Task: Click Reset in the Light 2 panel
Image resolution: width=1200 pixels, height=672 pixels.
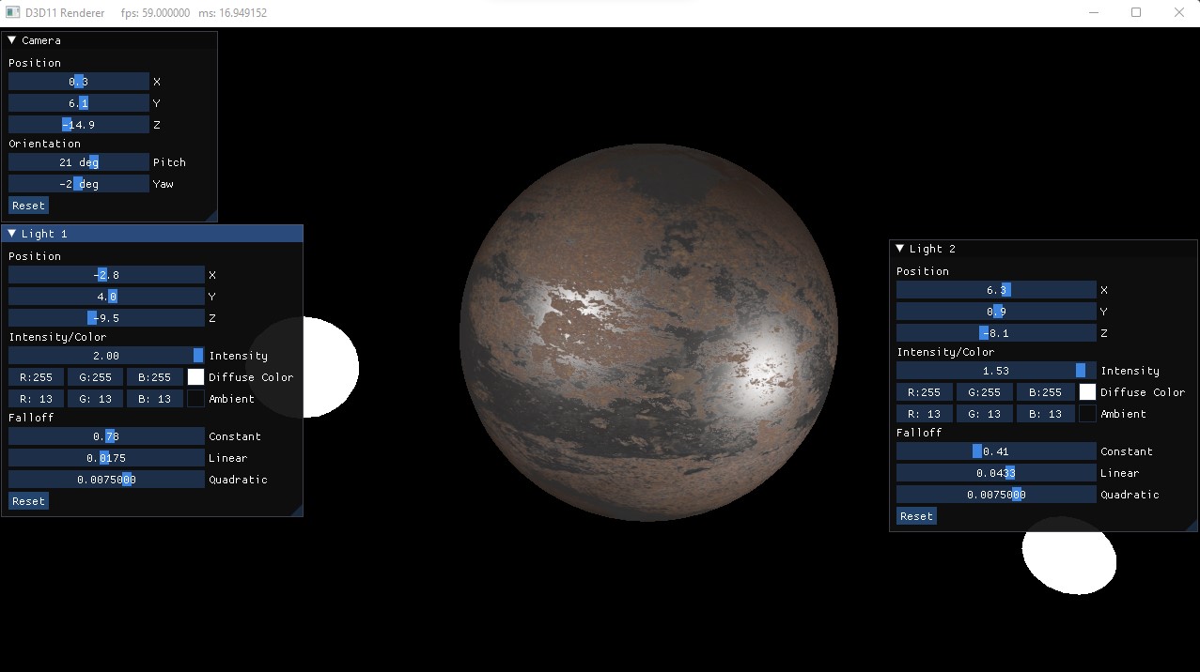Action: pos(915,515)
